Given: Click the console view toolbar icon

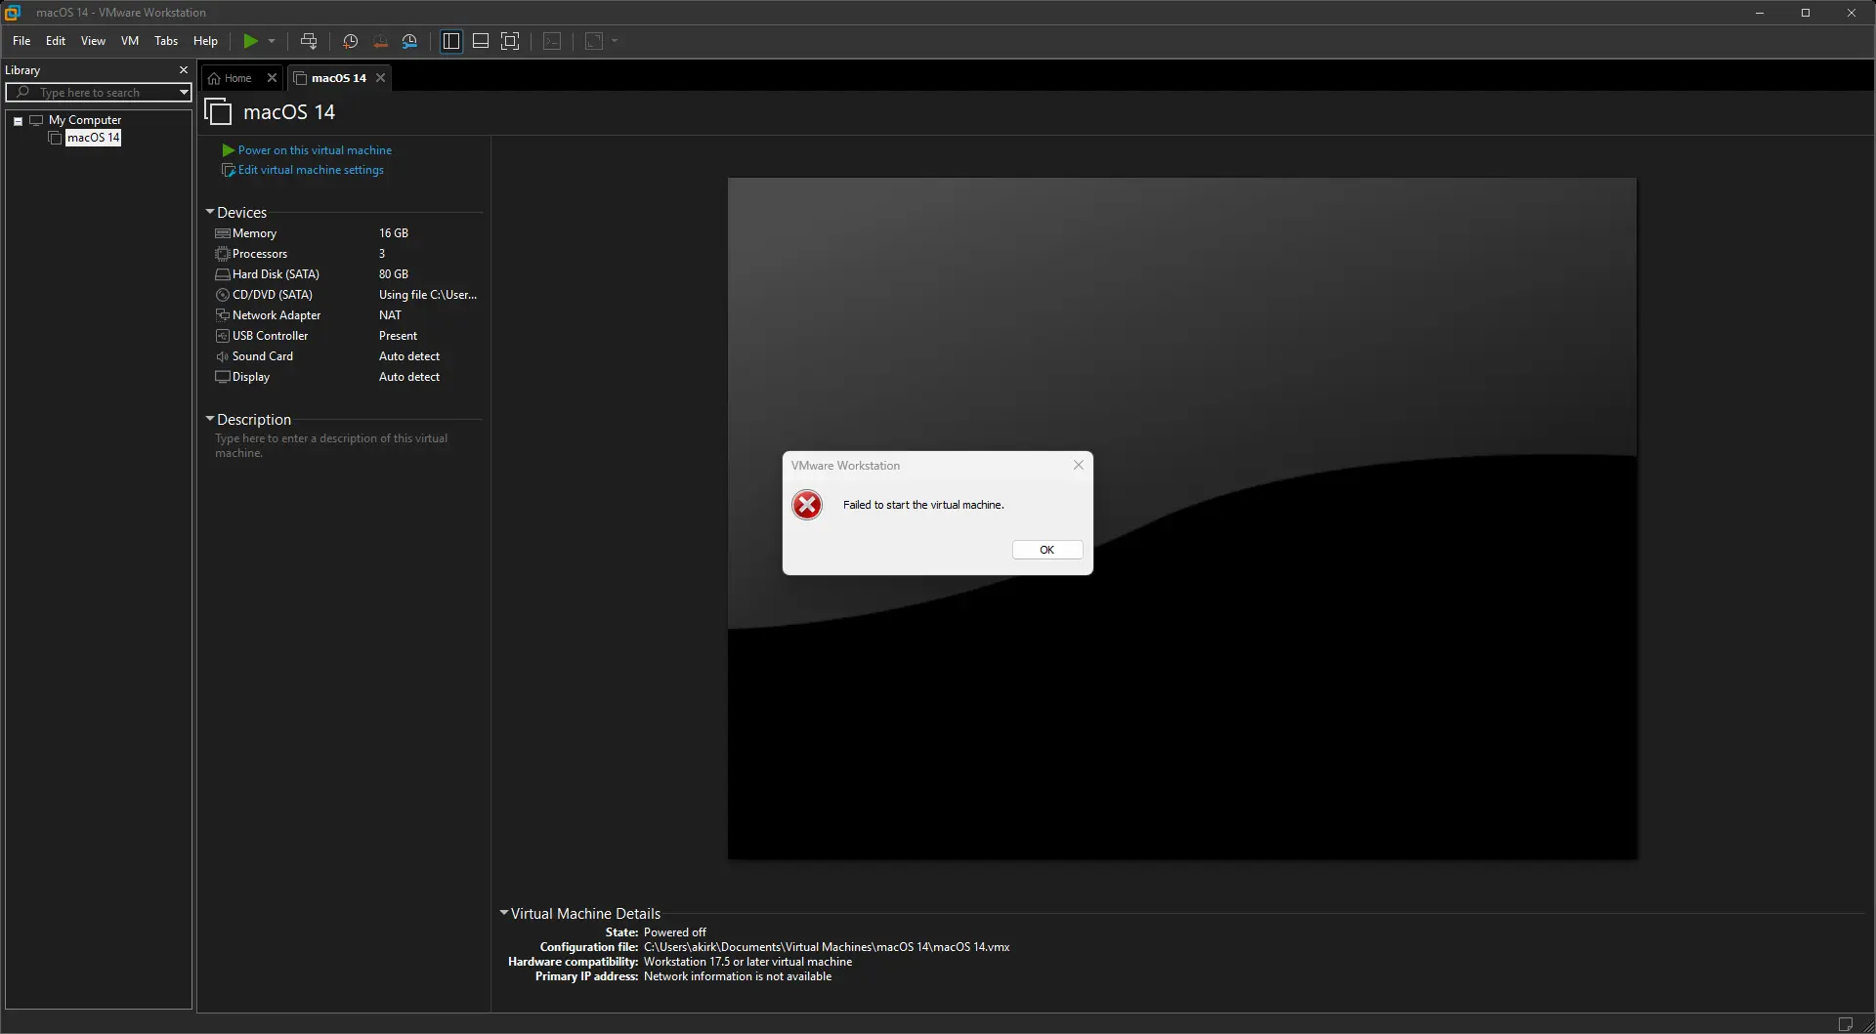Looking at the screenshot, I should tap(552, 41).
